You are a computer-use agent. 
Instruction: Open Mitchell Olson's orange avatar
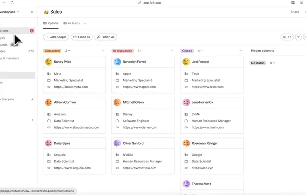pos(117,102)
